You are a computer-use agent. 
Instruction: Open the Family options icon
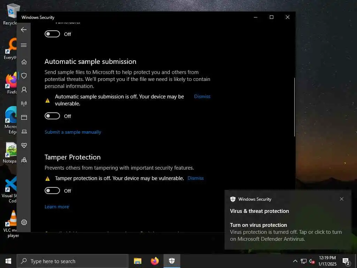(24, 160)
